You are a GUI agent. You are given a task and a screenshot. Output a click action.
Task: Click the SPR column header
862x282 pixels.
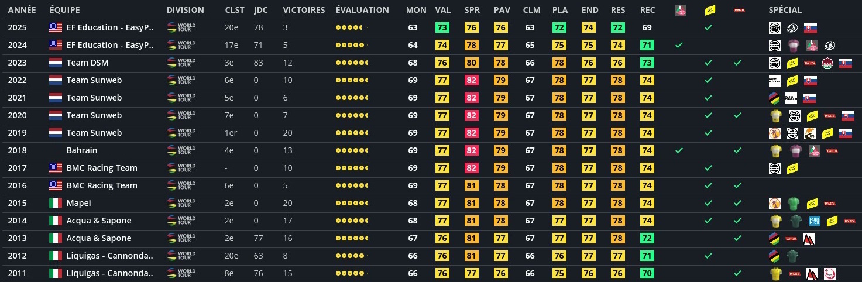point(472,10)
